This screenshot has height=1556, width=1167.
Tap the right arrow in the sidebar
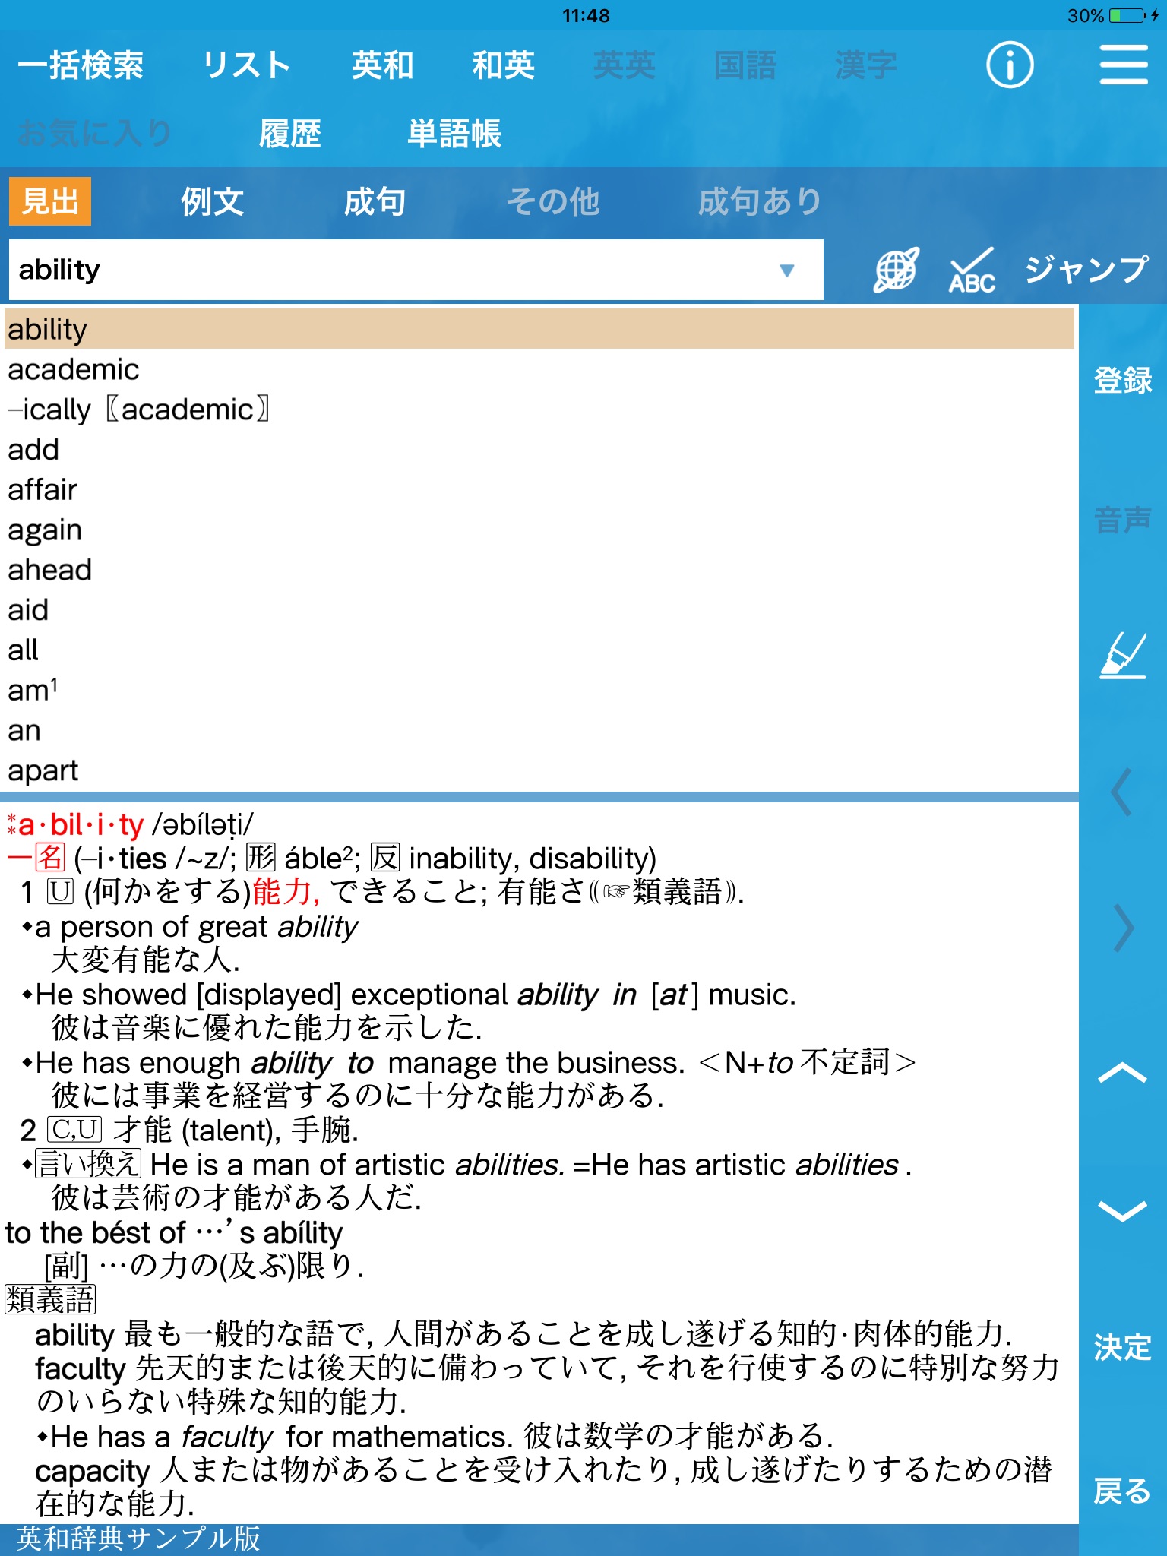click(x=1123, y=928)
